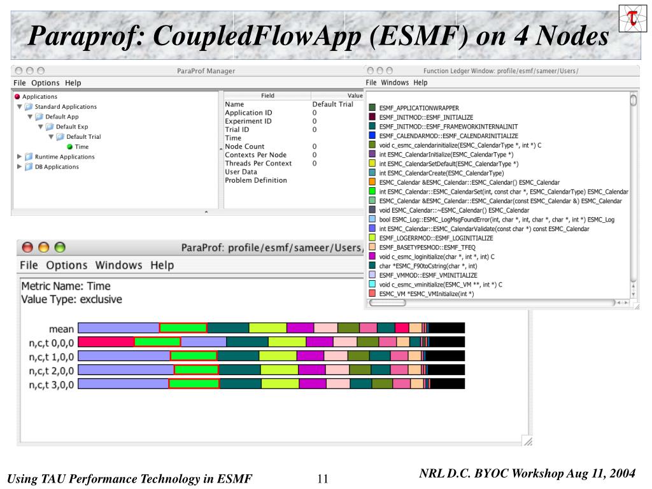
Task: Expand the DB Applications tree node
Action: [19, 166]
